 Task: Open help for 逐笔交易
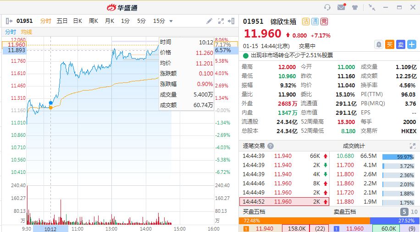point(271,146)
